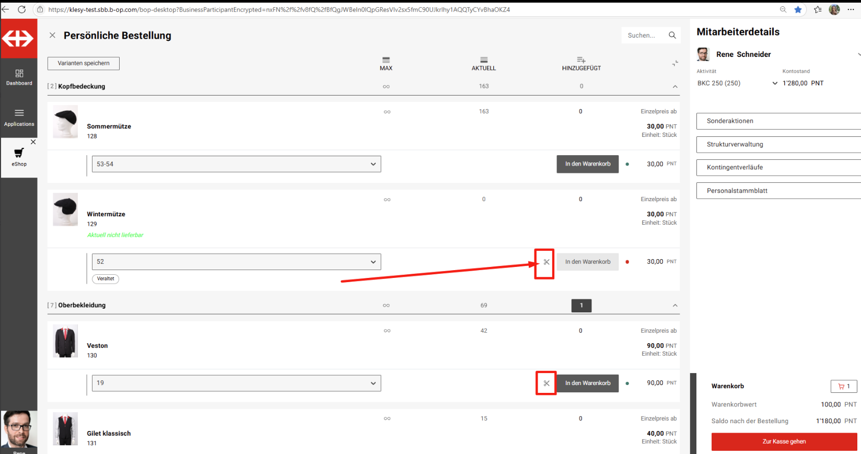
Task: Expand the Rene Schneider employee selector
Action: click(x=858, y=54)
